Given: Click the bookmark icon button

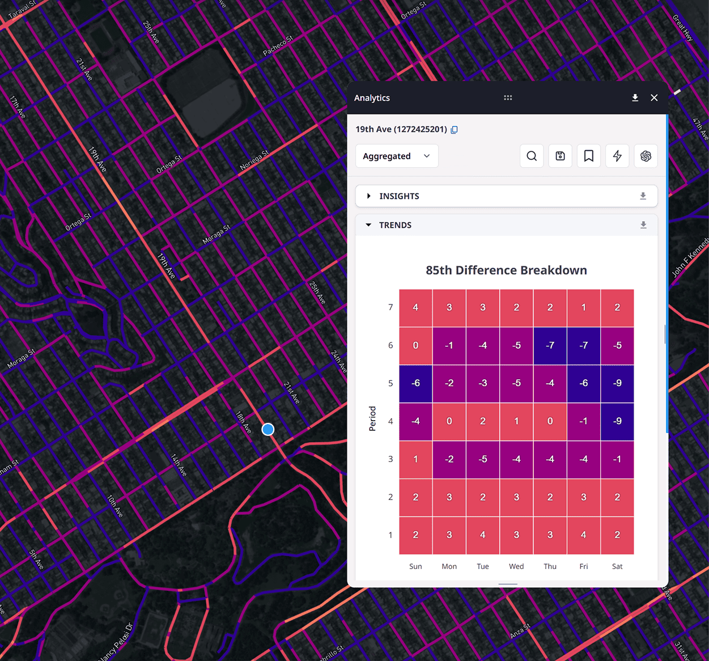Looking at the screenshot, I should click(589, 156).
